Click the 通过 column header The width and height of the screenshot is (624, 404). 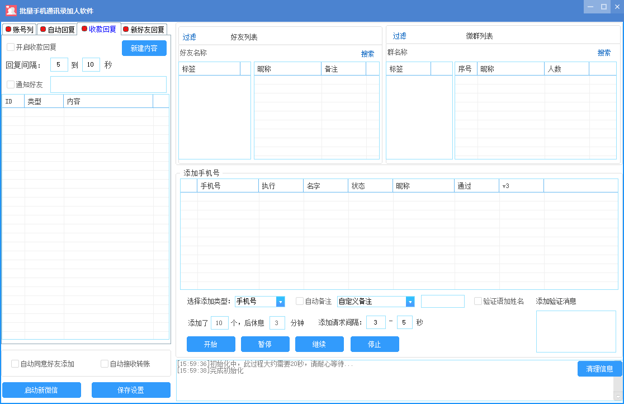[476, 186]
